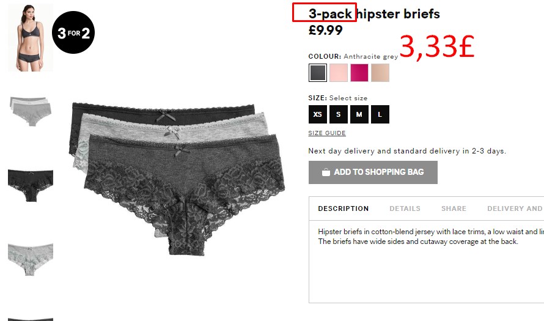Add item to shopping bag
Screen dimensions: 544x321
[x=373, y=172]
